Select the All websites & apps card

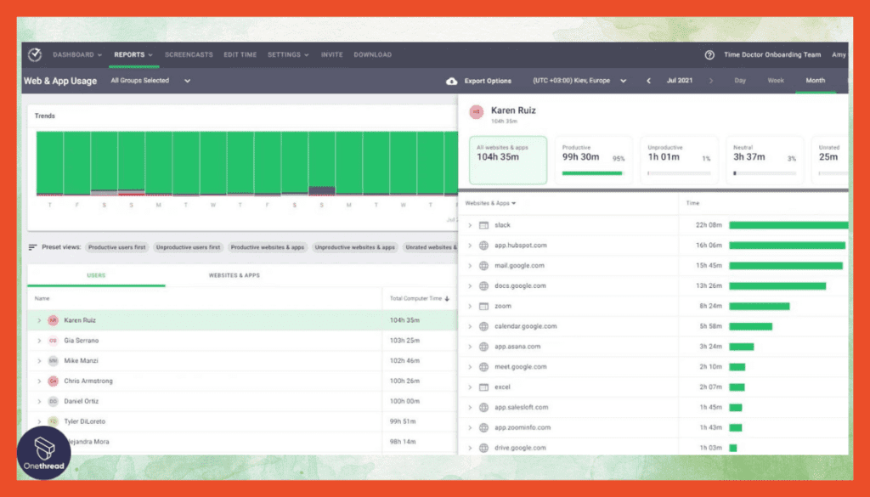click(508, 161)
